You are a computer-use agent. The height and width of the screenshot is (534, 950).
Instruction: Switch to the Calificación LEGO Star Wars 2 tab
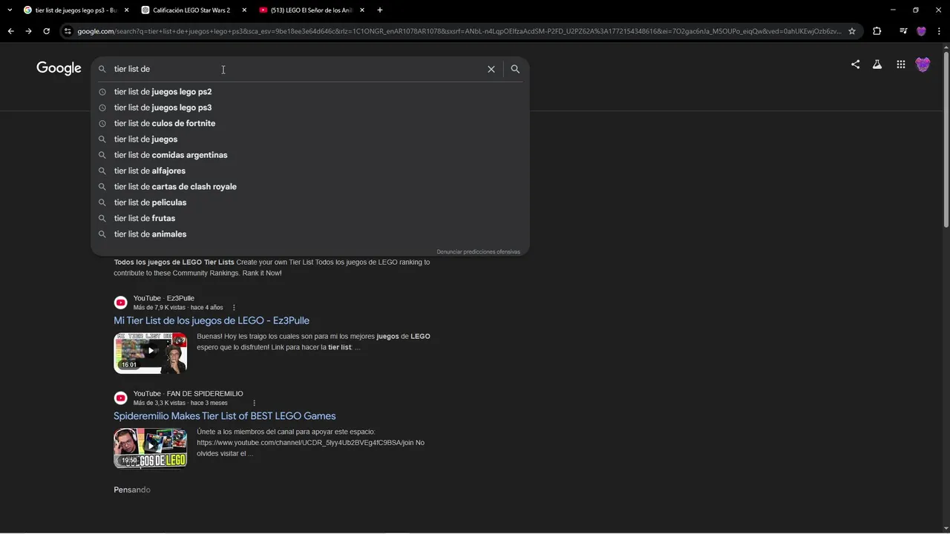click(x=193, y=10)
